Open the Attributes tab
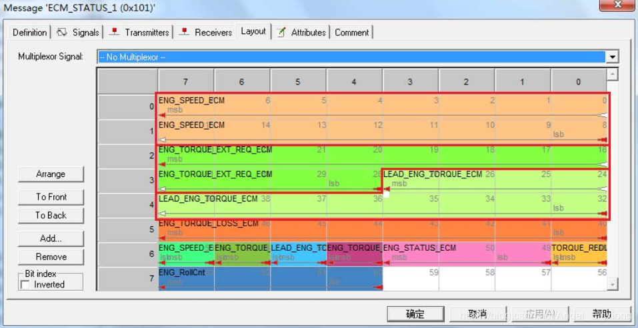Viewport: 638px width, 328px height. 301,33
